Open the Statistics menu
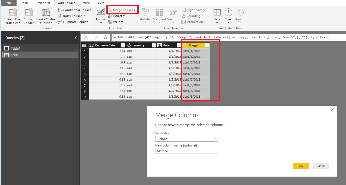 [x=145, y=16]
